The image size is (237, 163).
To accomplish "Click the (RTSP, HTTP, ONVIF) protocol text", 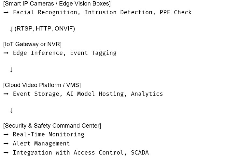I will click(x=45, y=29).
